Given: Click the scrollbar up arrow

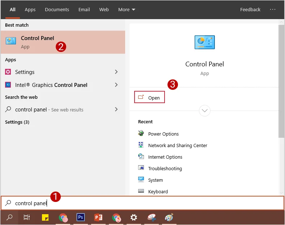Looking at the screenshot, I should pos(281,22).
